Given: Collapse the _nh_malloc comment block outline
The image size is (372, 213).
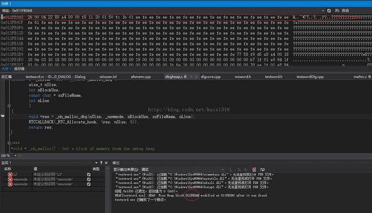Looking at the screenshot, I should (x=9, y=143).
